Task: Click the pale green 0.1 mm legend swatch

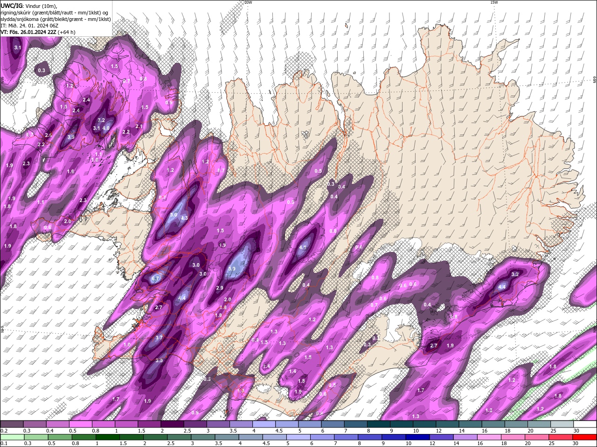Action: click(12, 437)
